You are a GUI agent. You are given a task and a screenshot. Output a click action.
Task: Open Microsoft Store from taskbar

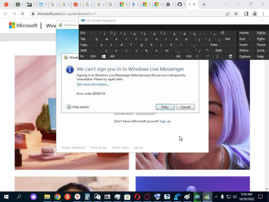pyautogui.click(x=127, y=197)
